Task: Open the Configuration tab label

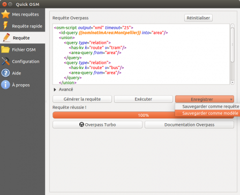Action: tap(26, 62)
